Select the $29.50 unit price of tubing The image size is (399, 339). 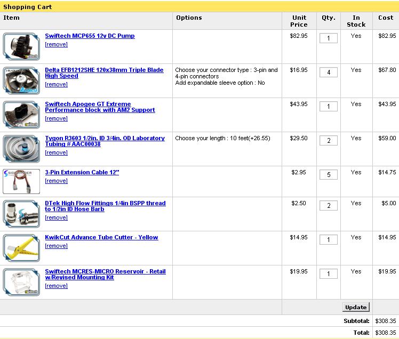[x=299, y=138]
